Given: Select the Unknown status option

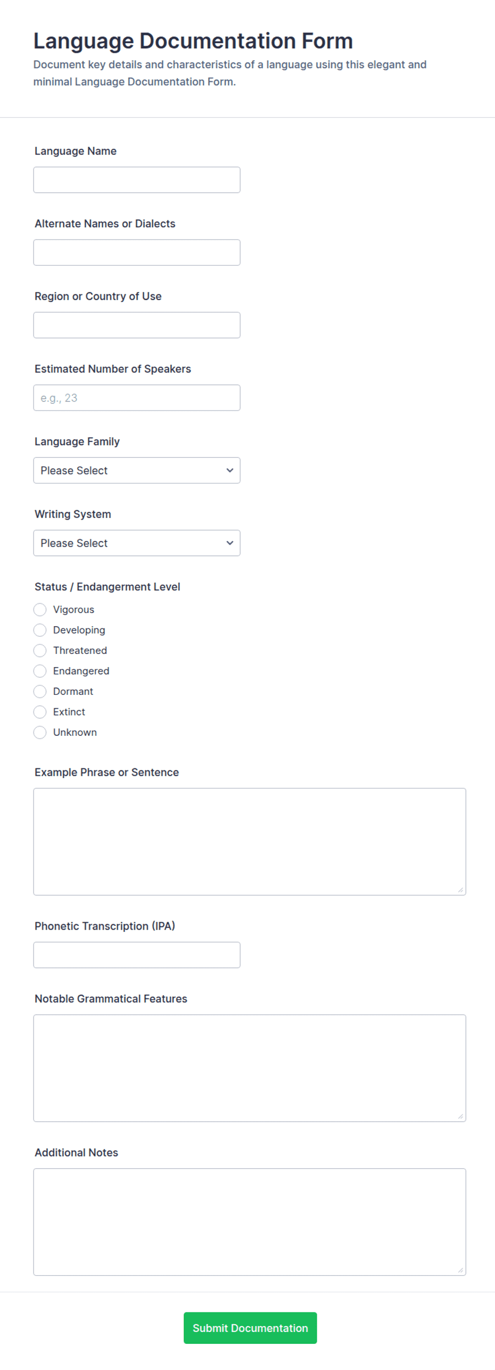Looking at the screenshot, I should (x=40, y=733).
